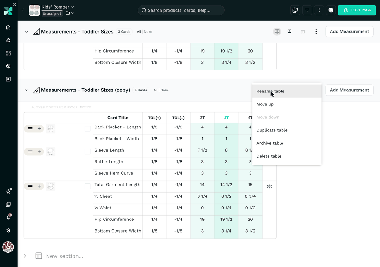The image size is (380, 267).
Task: Open the favorites star icon in sidebar
Action: [x=9, y=191]
